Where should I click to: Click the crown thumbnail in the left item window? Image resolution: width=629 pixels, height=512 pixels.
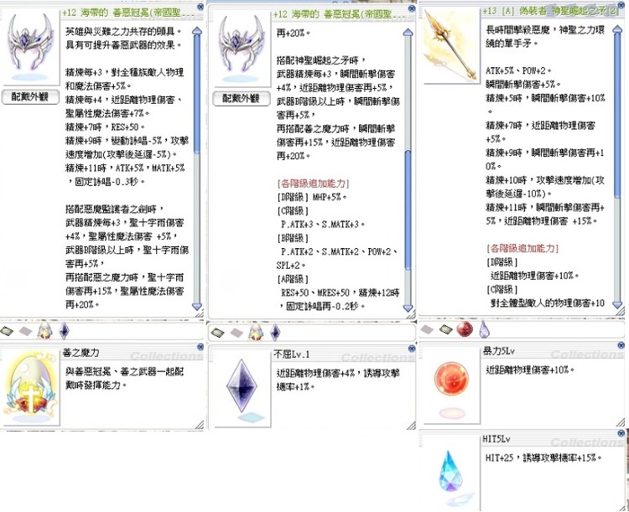(30, 47)
